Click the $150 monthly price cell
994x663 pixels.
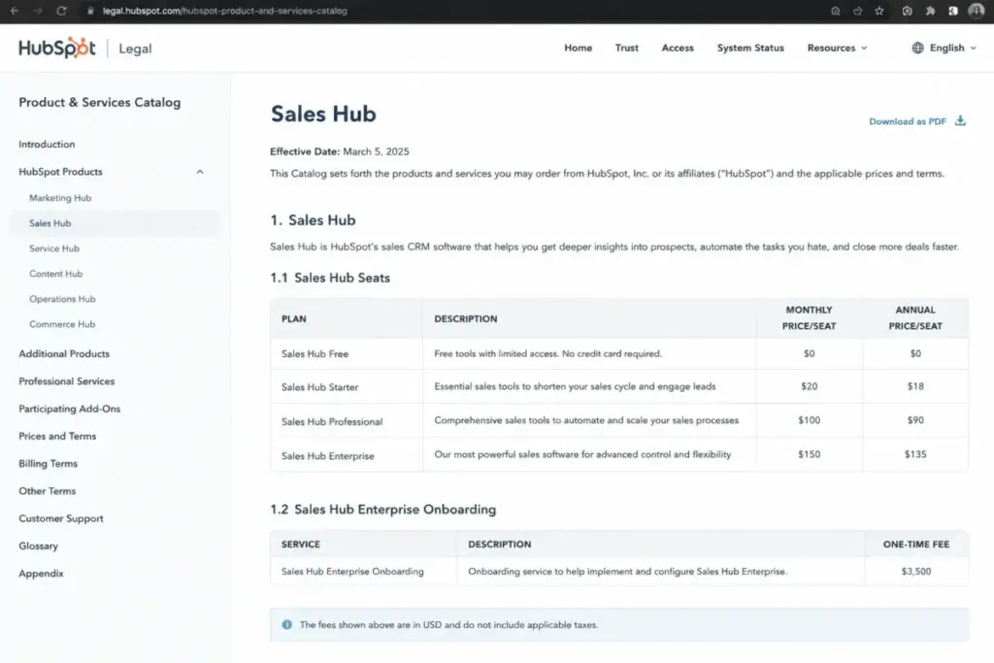(x=809, y=454)
